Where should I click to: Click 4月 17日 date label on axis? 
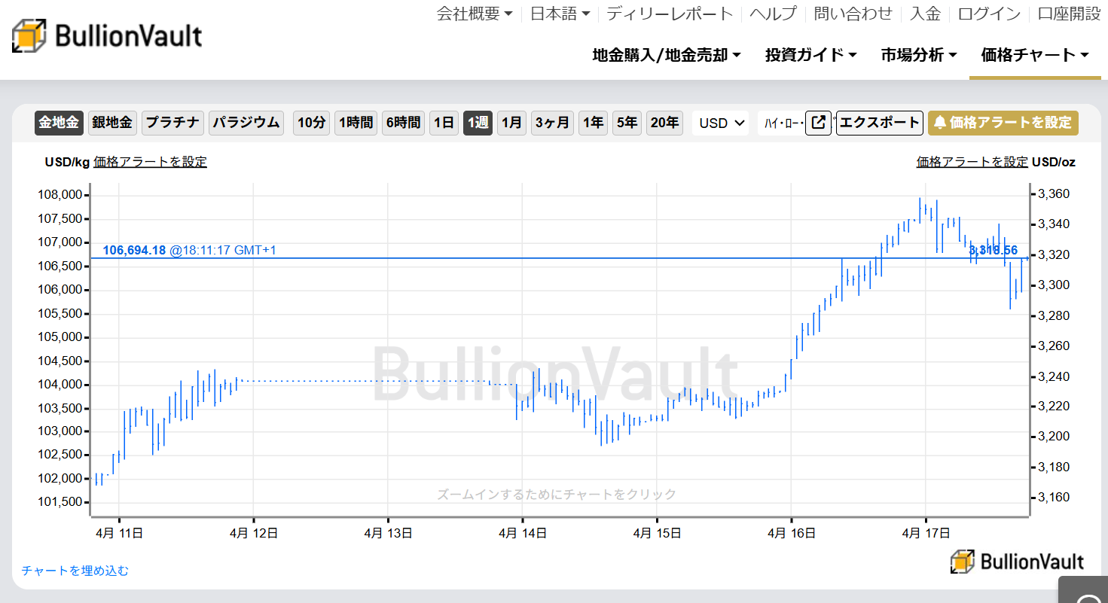(x=925, y=533)
